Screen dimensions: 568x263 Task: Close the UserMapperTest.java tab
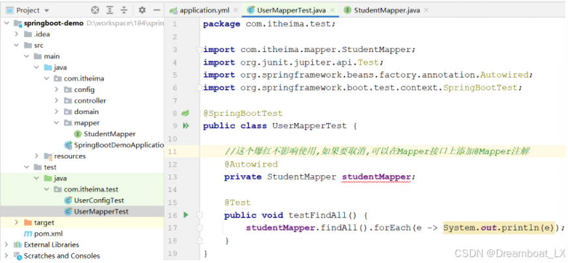331,10
